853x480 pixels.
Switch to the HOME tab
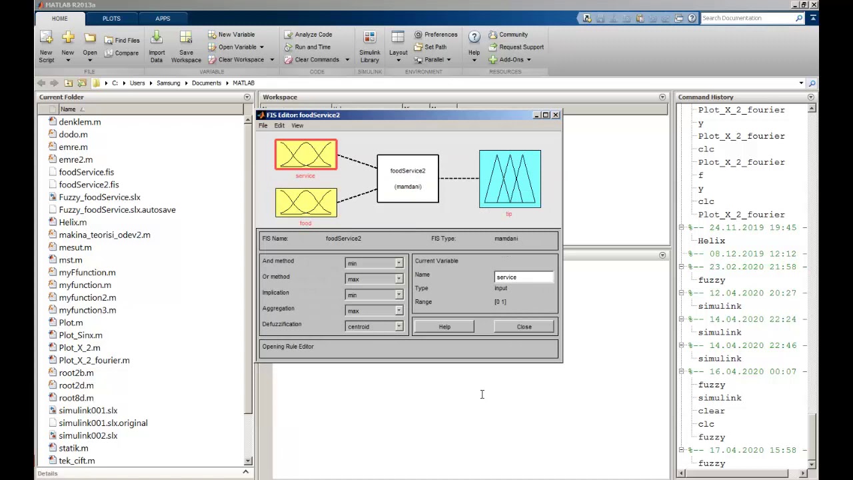59,19
